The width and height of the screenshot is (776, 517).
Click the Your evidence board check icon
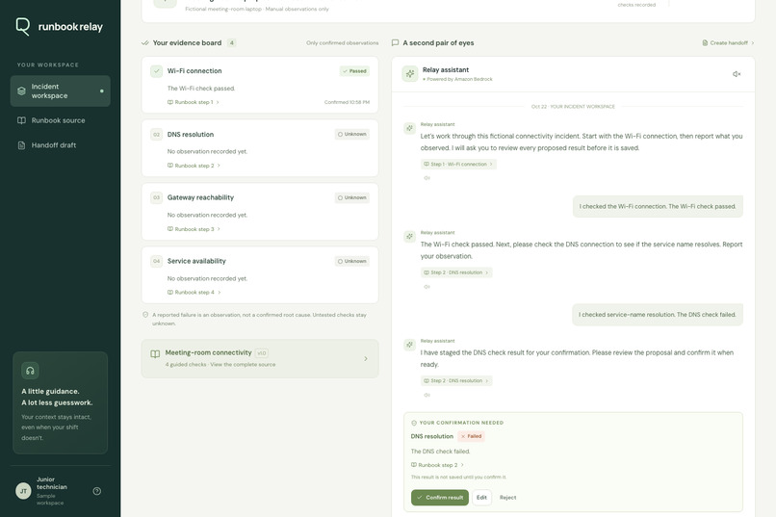tap(145, 43)
